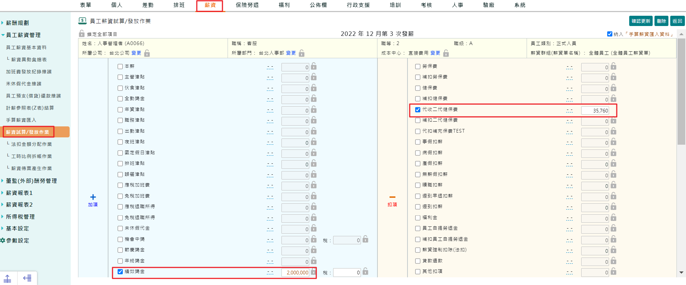686x285 pixels.
Task: Click 變更 link next to 台北公司
Action: click(x=136, y=53)
